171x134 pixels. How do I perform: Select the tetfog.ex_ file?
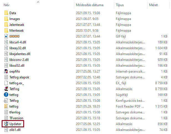[17, 83]
